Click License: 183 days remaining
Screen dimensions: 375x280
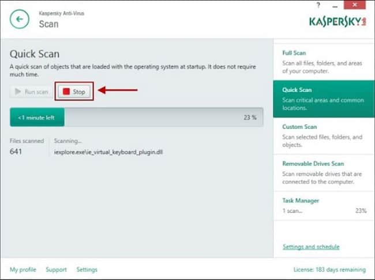pos(329,270)
